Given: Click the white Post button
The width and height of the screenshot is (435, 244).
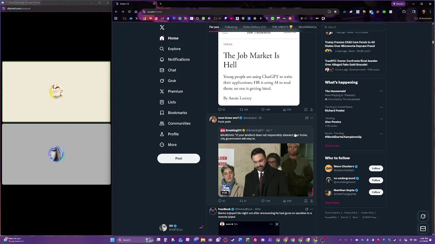Looking at the screenshot, I should (178, 158).
